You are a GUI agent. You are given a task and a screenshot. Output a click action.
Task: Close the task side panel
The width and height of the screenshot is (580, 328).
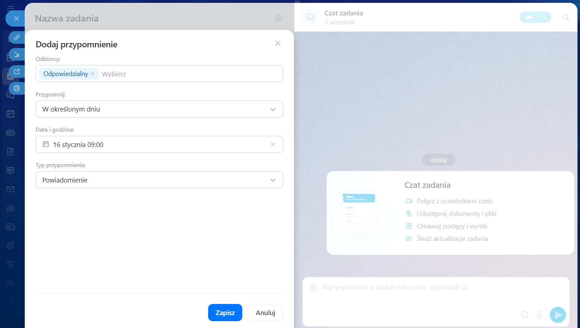(16, 18)
